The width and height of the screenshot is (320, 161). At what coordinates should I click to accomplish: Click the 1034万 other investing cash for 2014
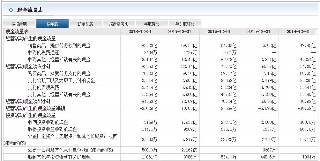click(309, 157)
